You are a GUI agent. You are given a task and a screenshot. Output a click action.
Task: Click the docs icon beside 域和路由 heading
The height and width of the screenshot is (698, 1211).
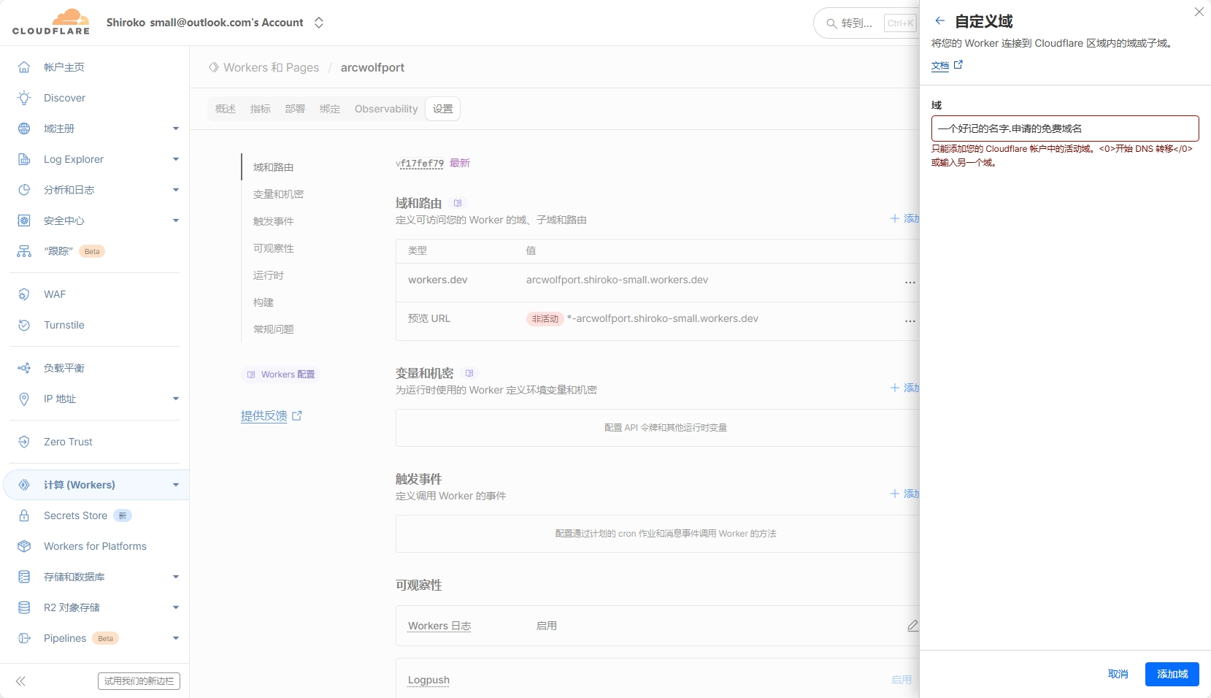458,204
